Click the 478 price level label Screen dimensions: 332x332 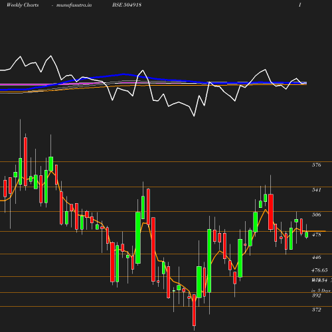click(316, 234)
